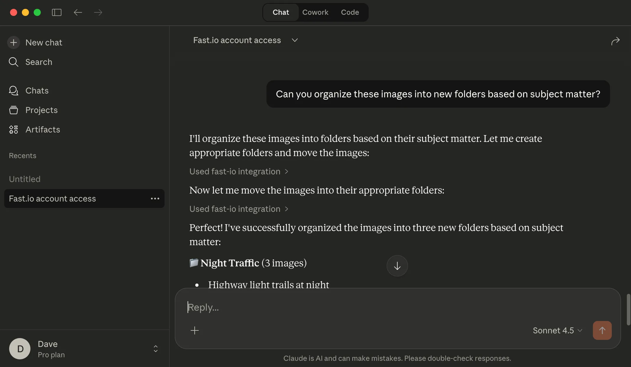
Task: Switch to the Code tab
Action: point(350,12)
